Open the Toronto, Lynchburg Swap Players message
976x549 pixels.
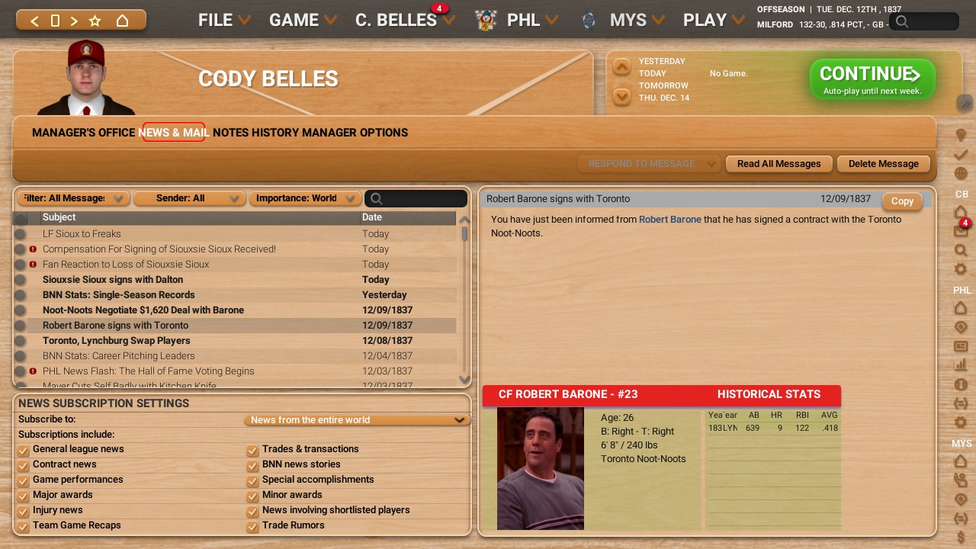[x=117, y=341]
